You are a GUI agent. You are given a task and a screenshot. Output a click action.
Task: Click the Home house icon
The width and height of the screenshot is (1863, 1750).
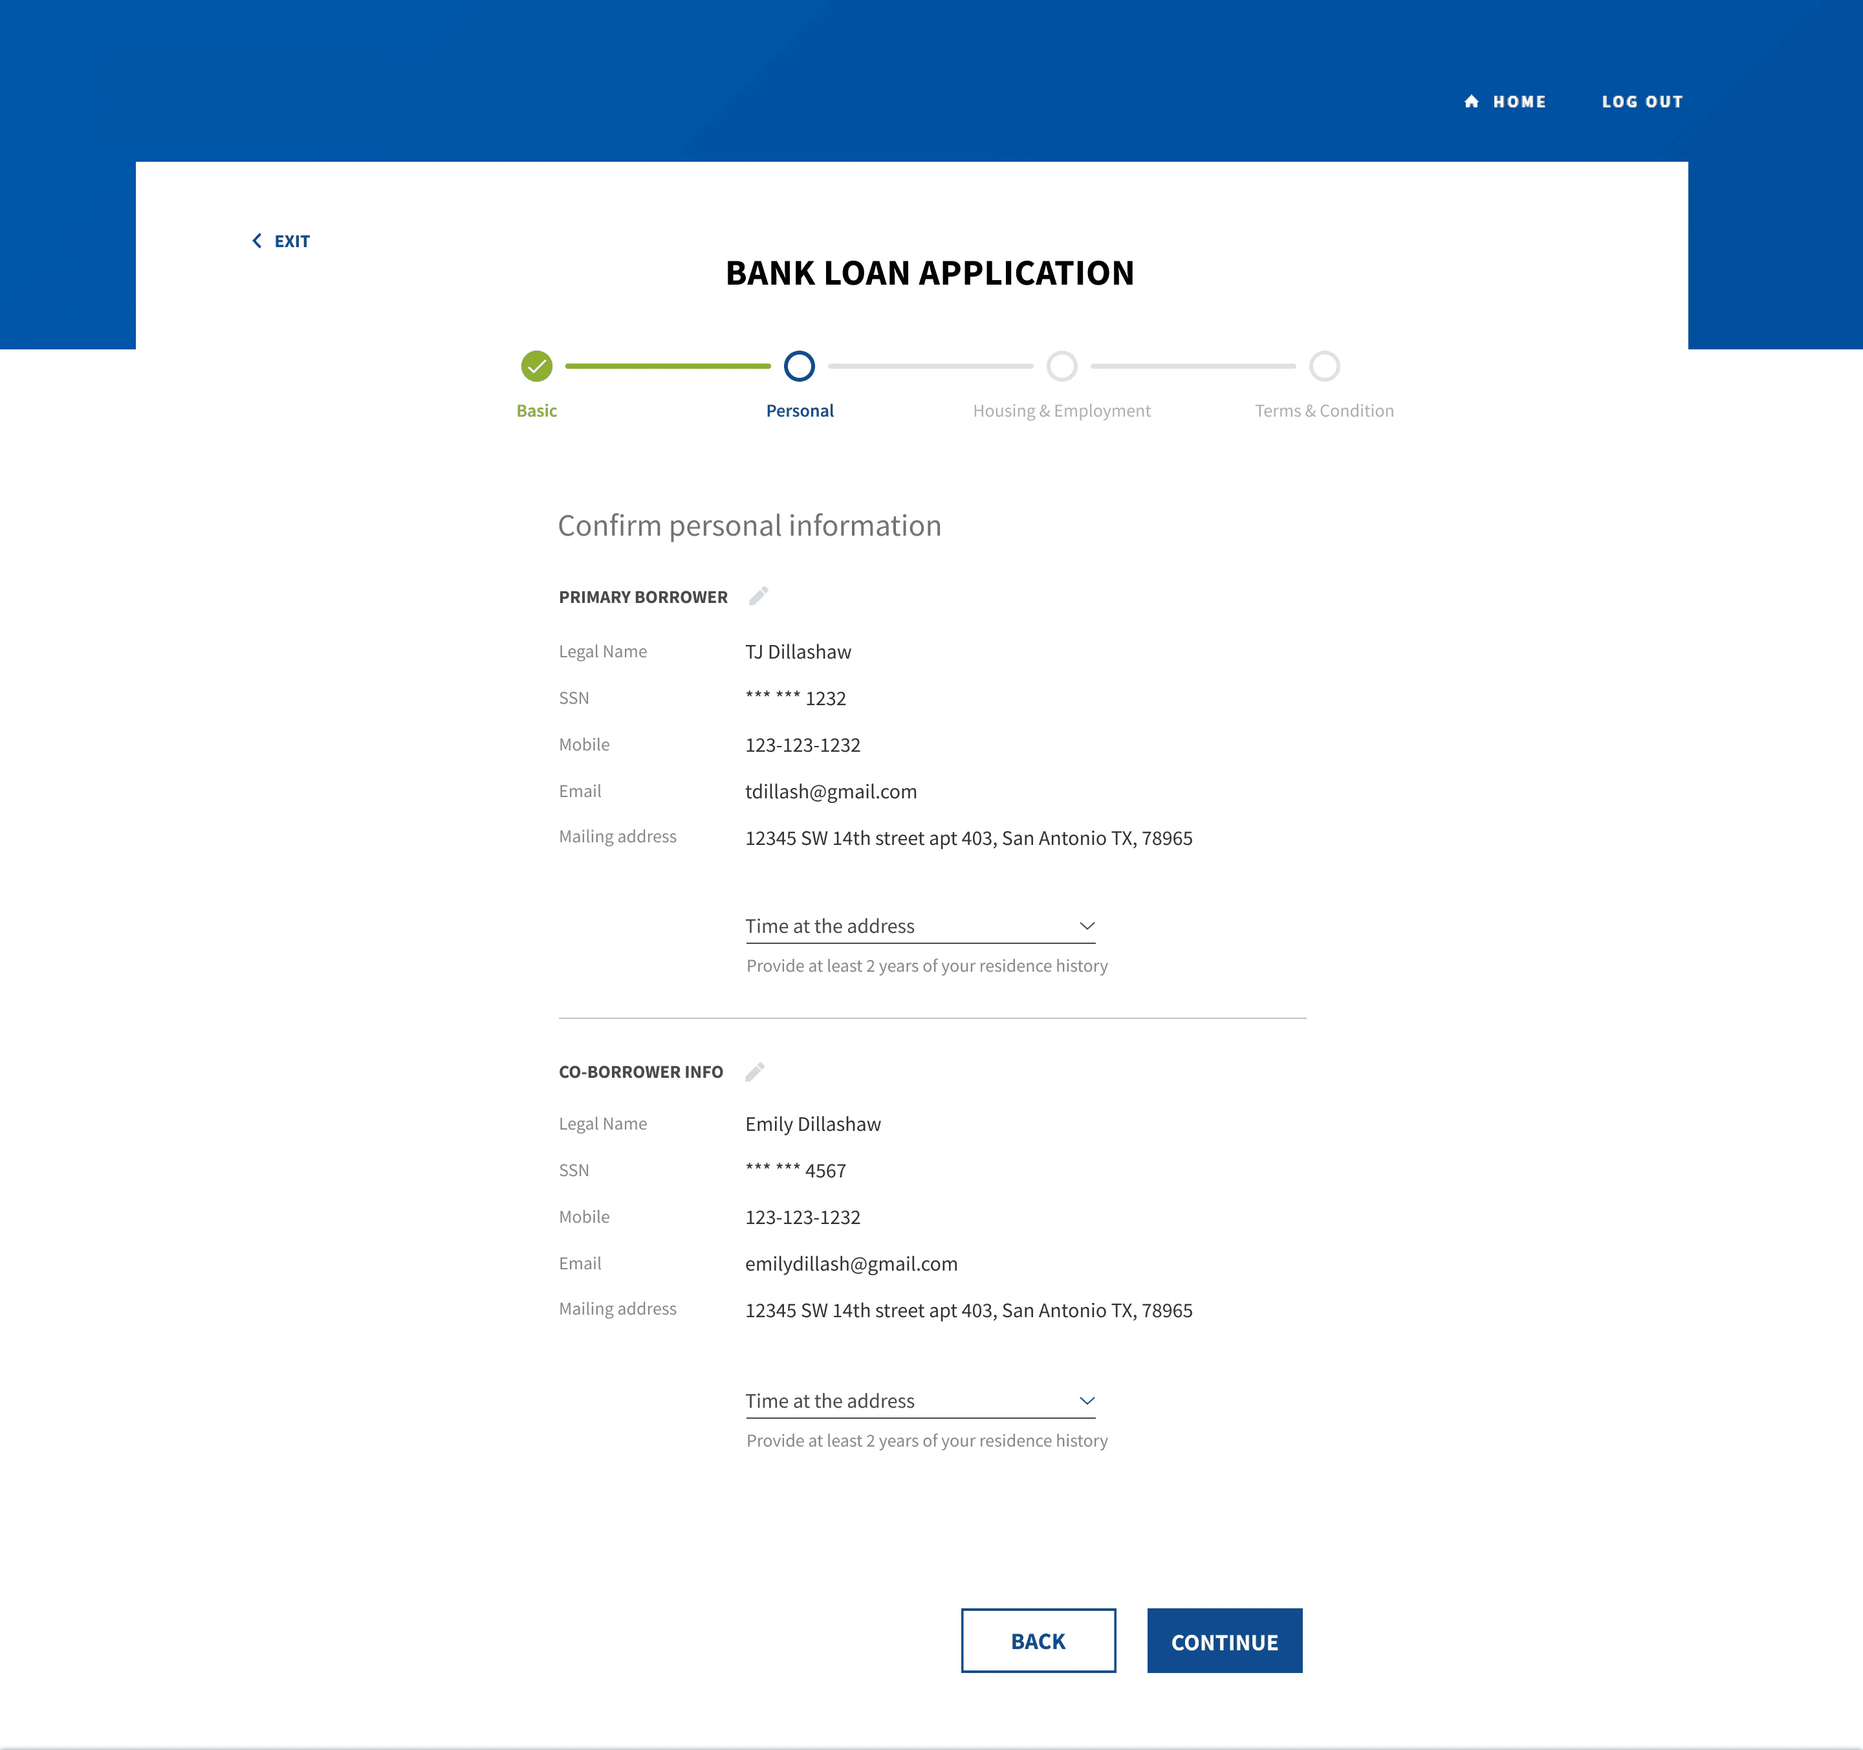(1471, 101)
